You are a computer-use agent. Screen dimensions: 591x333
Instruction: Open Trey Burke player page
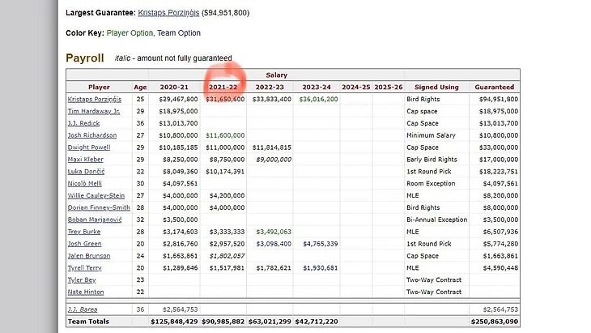(x=84, y=232)
